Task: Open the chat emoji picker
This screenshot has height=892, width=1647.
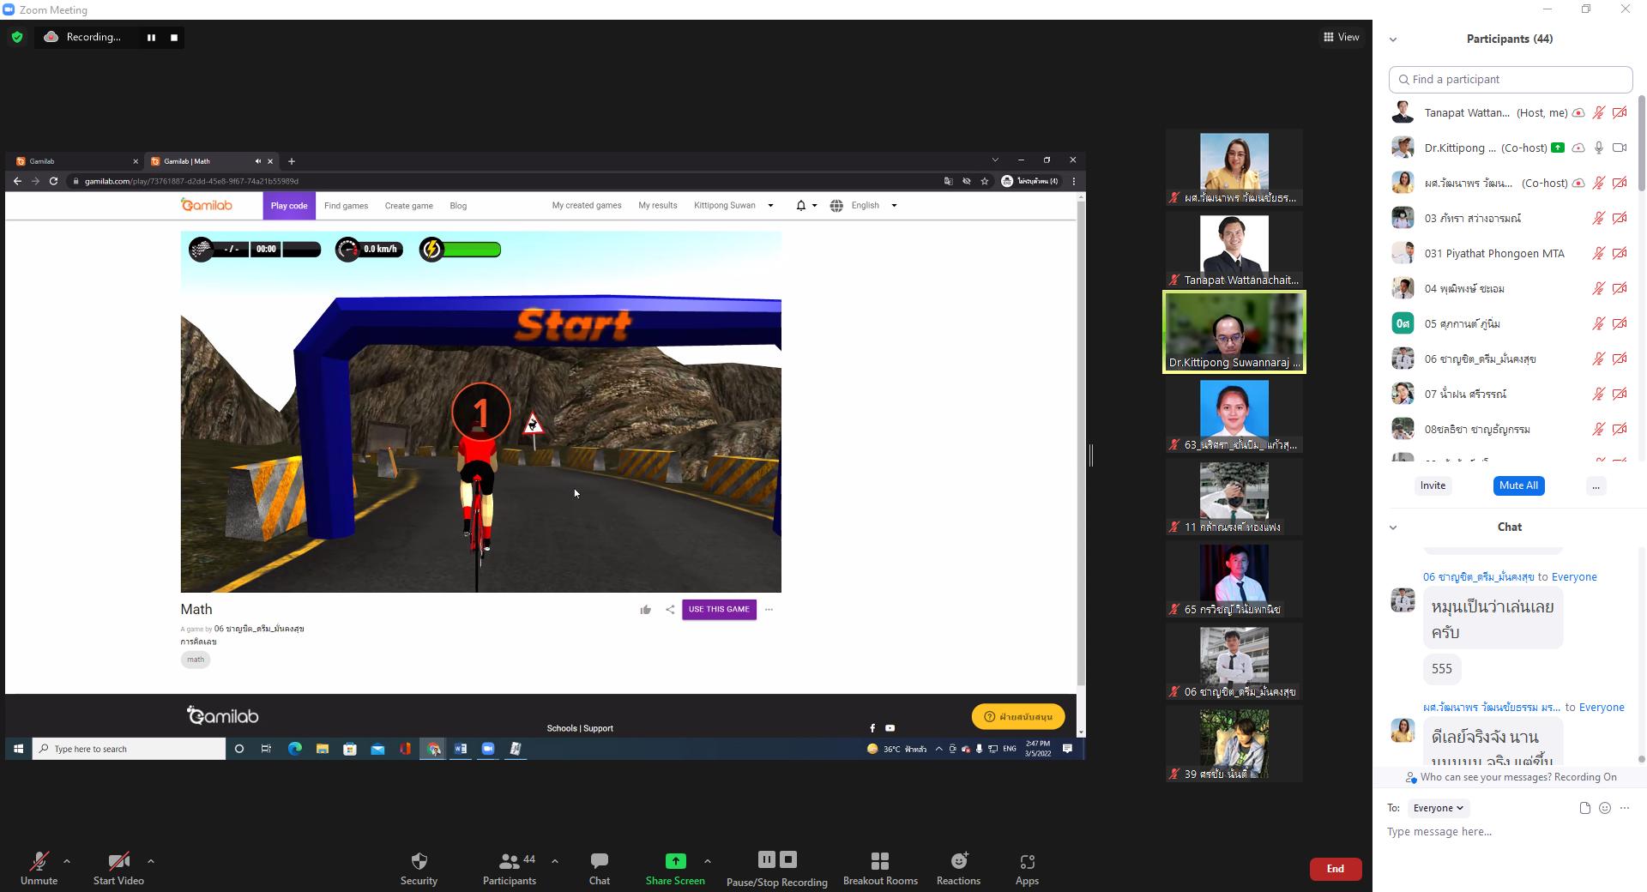Action: pos(1605,808)
